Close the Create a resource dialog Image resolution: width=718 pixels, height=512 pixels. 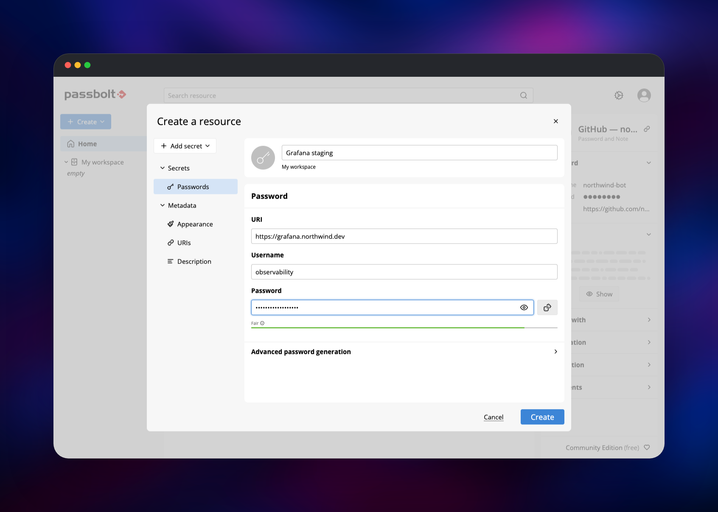tap(555, 121)
